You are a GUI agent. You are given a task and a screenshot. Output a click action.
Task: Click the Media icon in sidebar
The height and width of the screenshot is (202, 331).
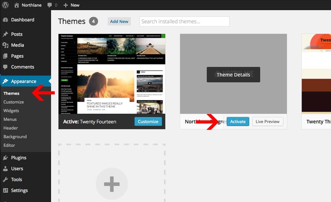[x=5, y=45]
